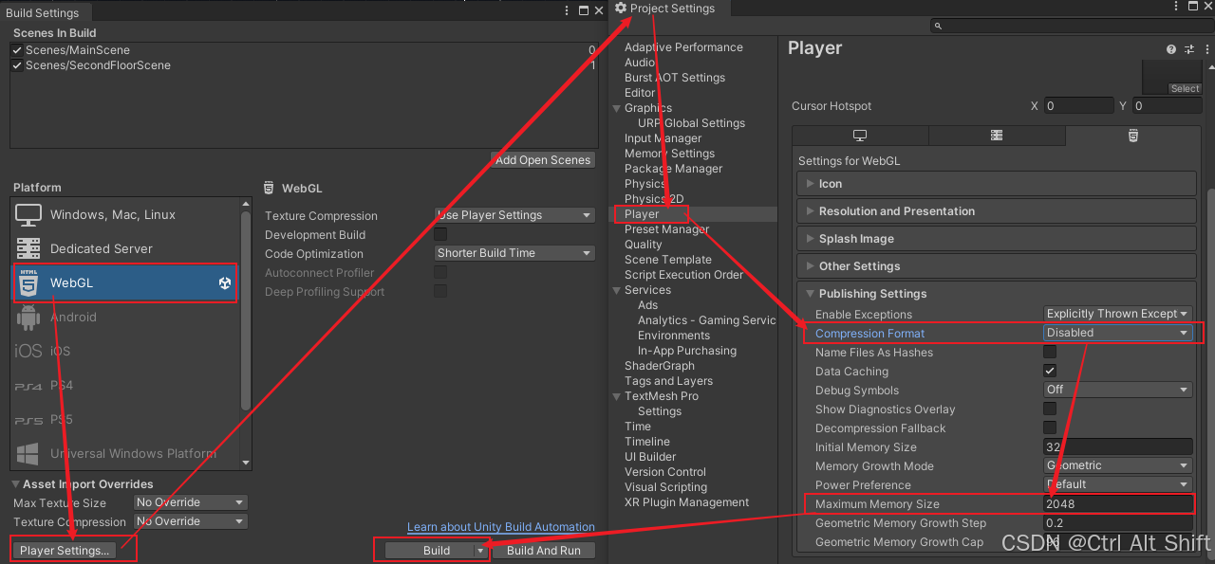
Task: Open the Player help reference icon
Action: 1171,48
